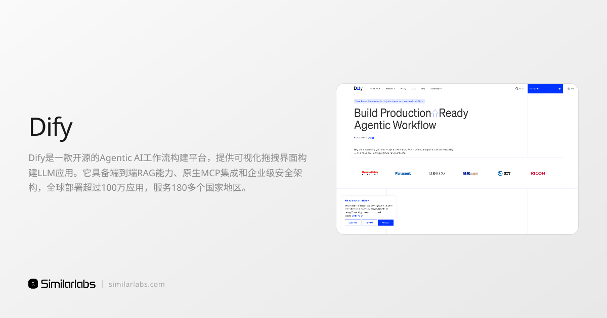Click the similarlabs.com text

137,284
